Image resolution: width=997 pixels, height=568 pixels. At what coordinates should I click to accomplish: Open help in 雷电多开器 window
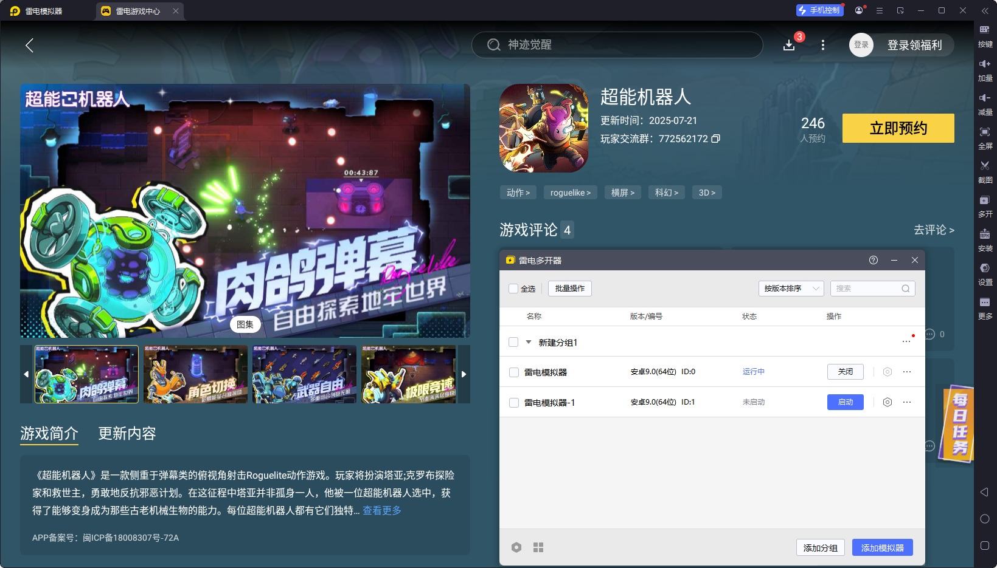874,260
